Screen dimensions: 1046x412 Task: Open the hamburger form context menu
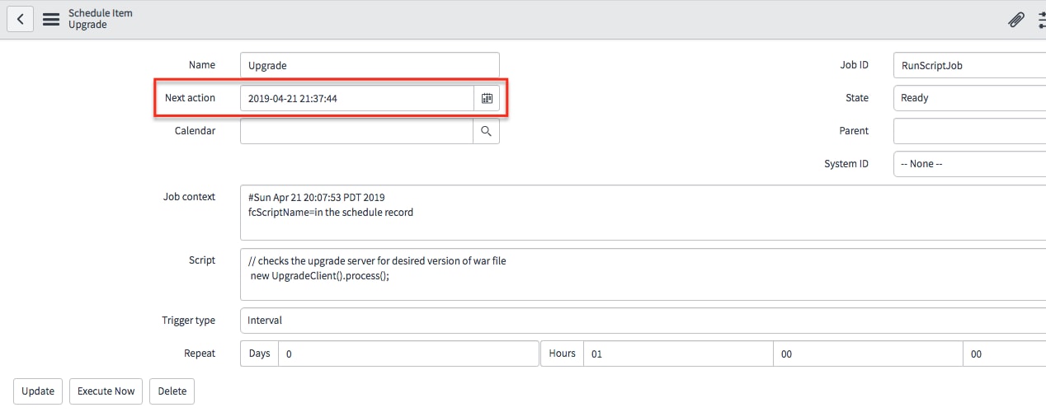click(51, 19)
